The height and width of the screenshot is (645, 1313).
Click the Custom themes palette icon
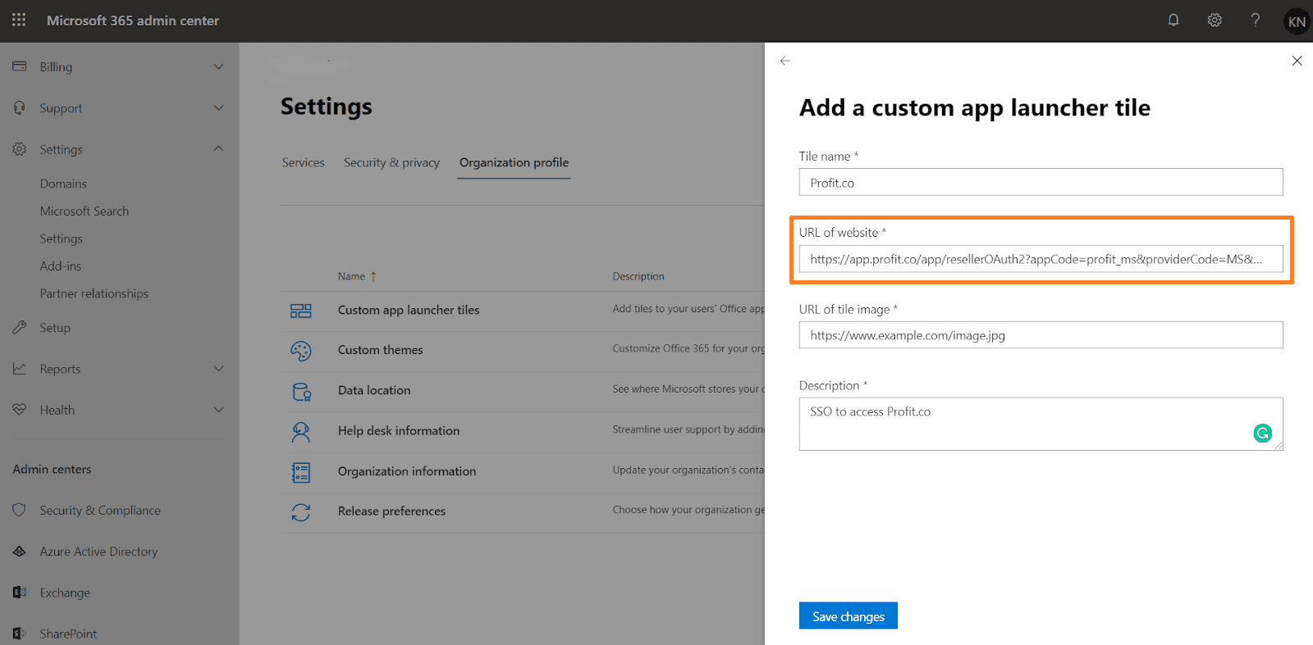(x=301, y=351)
